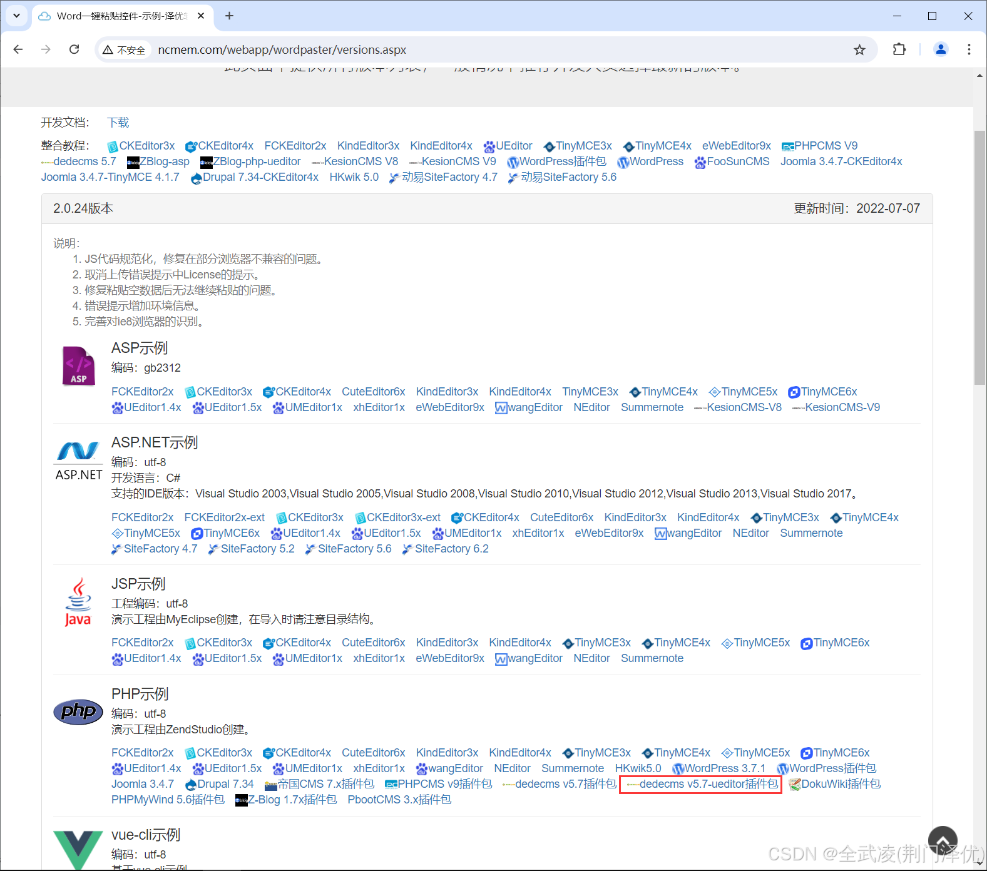Open the profile avatar icon
The height and width of the screenshot is (871, 987).
[x=940, y=49]
